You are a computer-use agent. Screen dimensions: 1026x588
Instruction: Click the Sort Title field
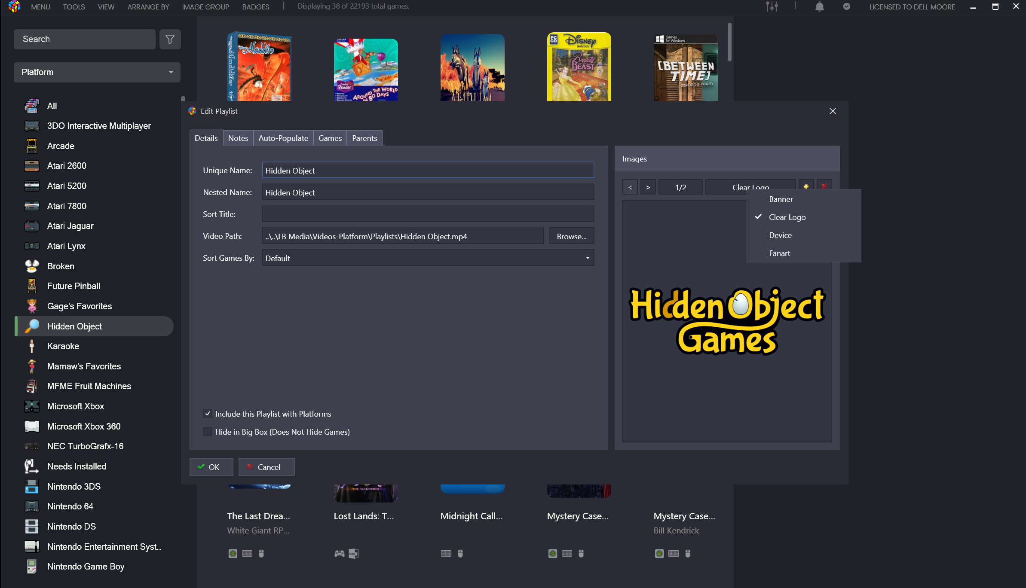(x=428, y=214)
